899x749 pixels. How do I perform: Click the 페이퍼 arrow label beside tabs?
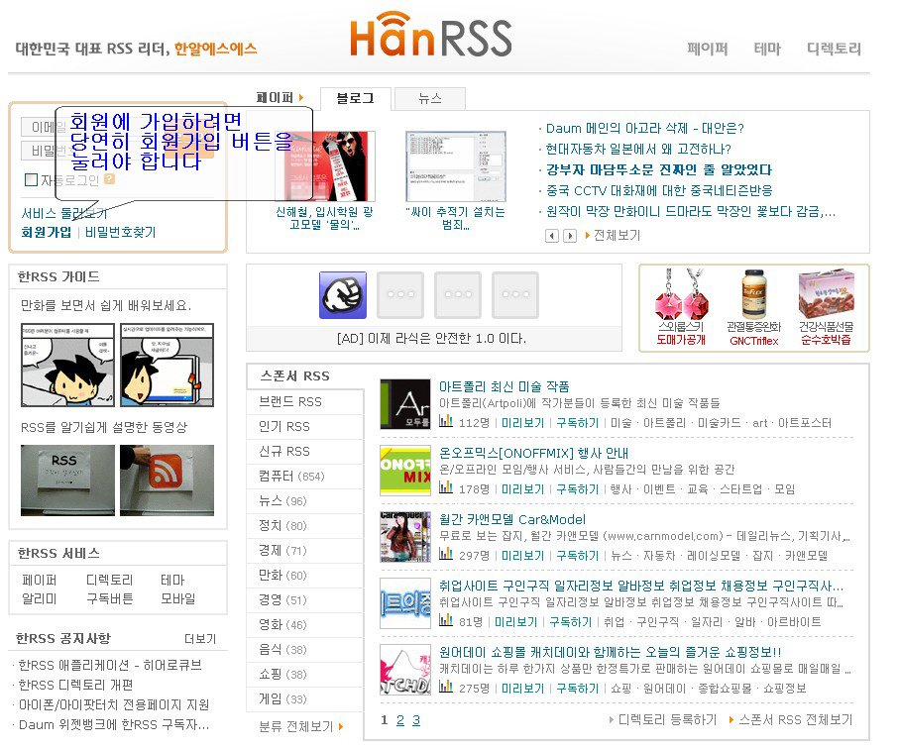point(280,98)
